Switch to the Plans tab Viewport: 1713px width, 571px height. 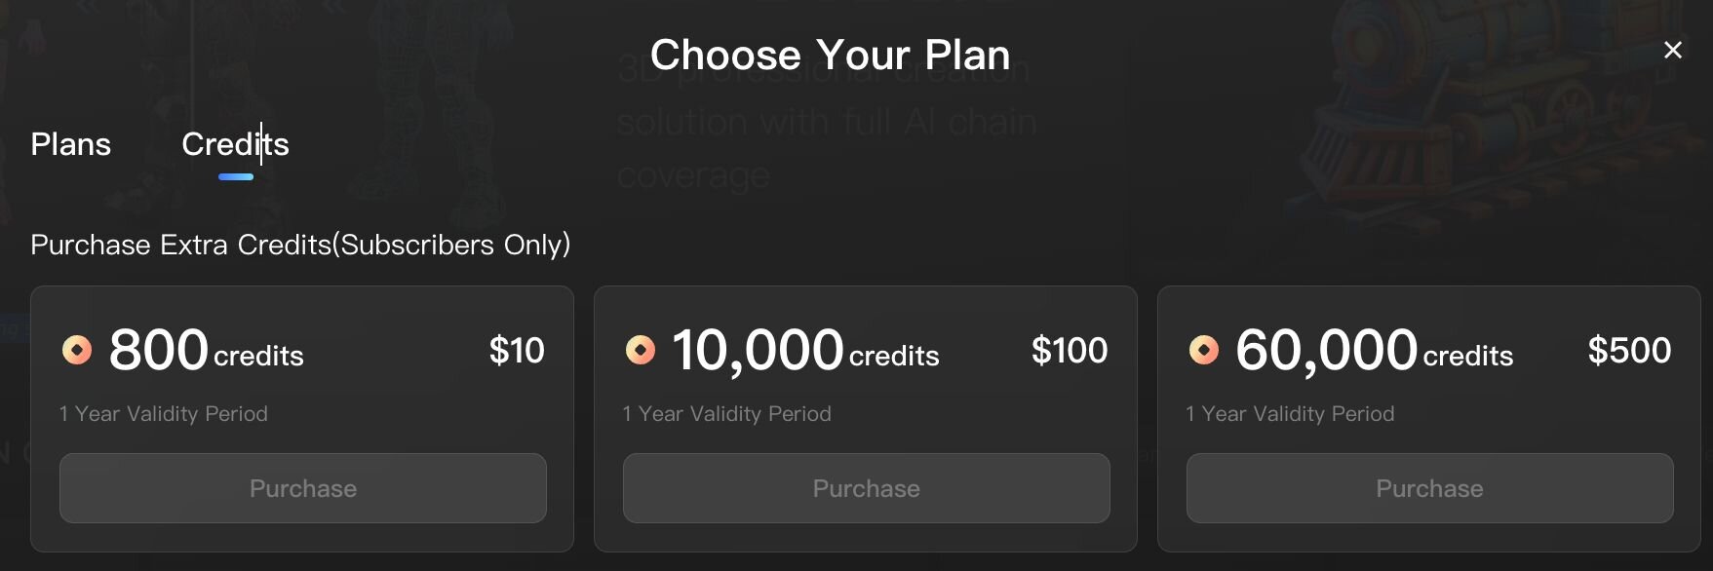[71, 144]
